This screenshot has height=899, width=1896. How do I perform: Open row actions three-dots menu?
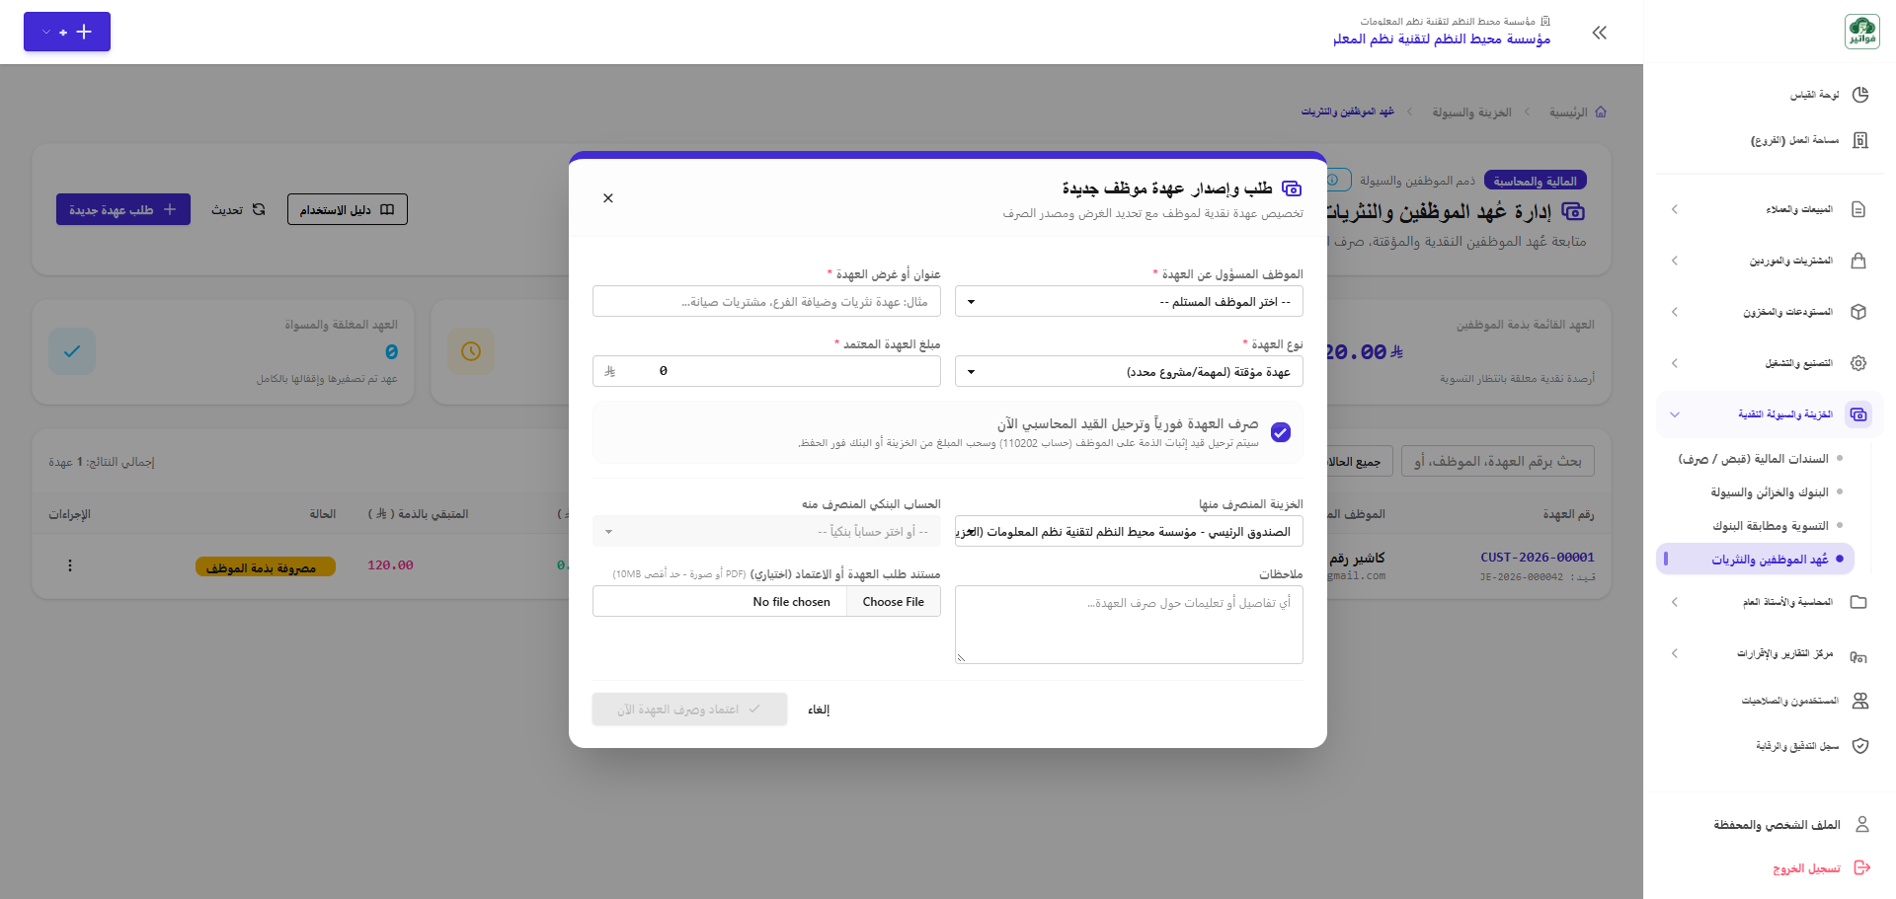[x=70, y=565]
